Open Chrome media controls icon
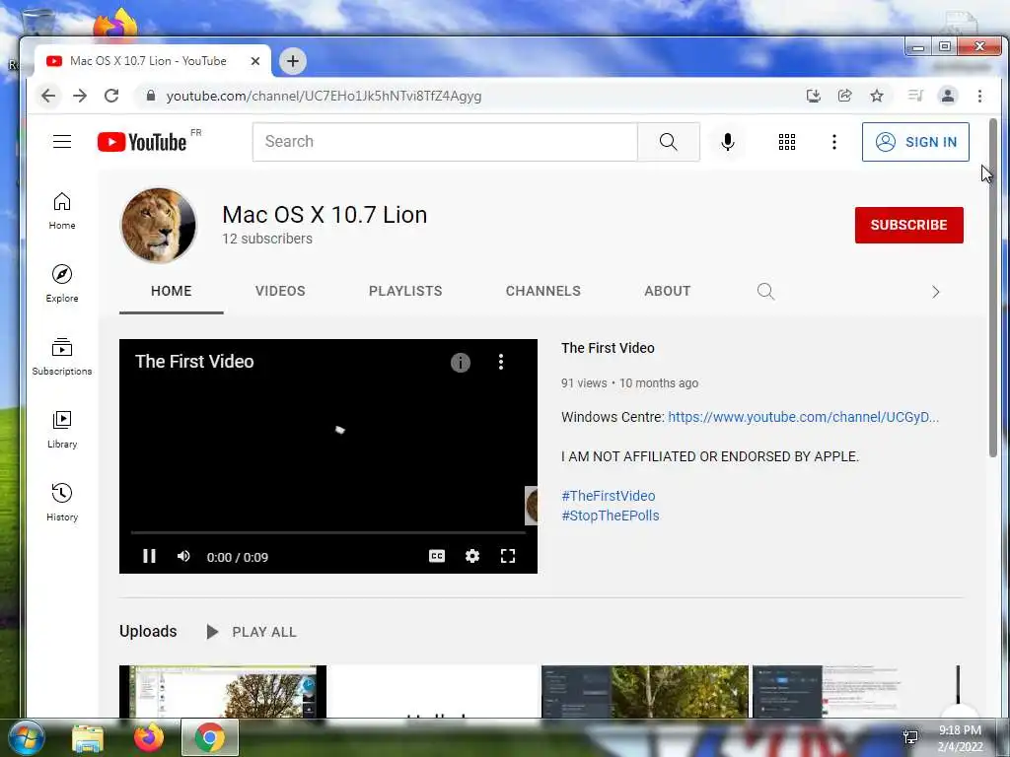Image resolution: width=1010 pixels, height=757 pixels. coord(915,96)
